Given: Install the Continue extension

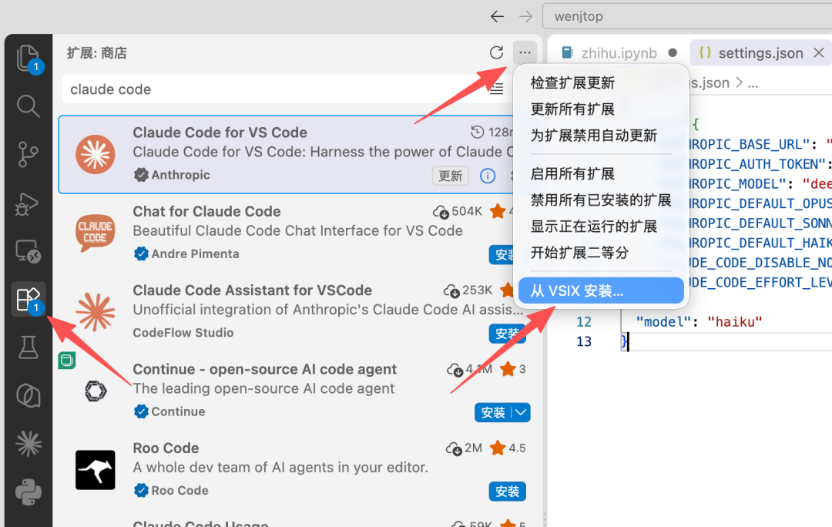Looking at the screenshot, I should click(493, 412).
